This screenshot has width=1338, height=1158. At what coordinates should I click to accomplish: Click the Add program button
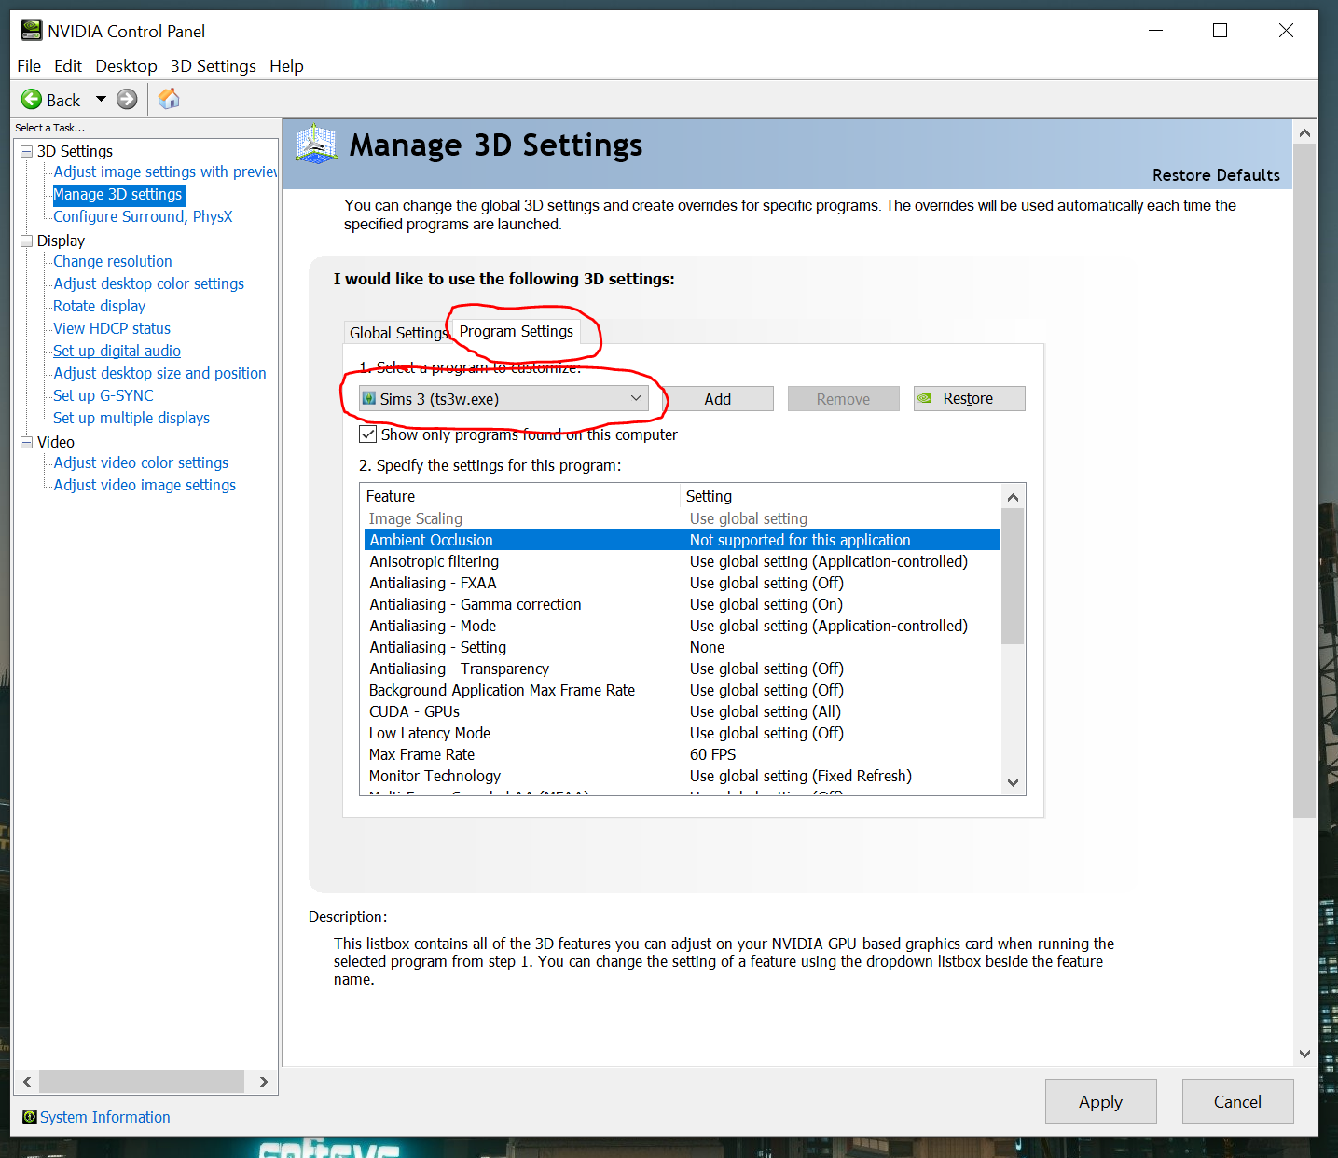718,399
